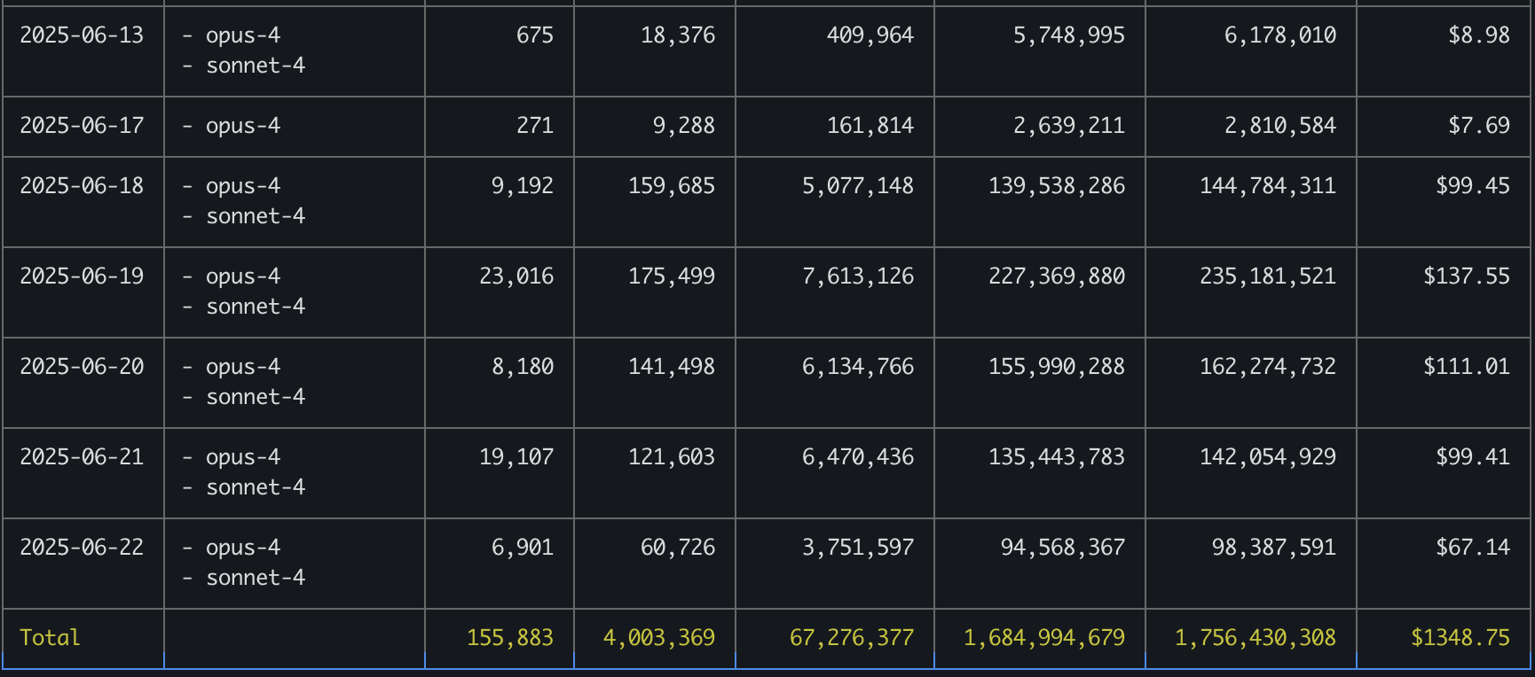The width and height of the screenshot is (1535, 677).
Task: Select the 155,883 total input value
Action: pos(509,638)
